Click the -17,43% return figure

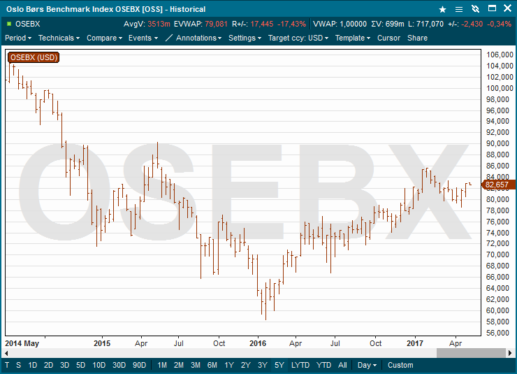tap(291, 24)
